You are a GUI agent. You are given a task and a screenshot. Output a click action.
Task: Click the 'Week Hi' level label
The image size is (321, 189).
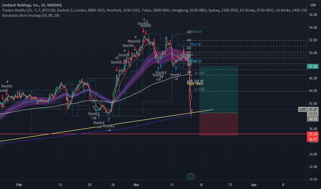[196, 32]
